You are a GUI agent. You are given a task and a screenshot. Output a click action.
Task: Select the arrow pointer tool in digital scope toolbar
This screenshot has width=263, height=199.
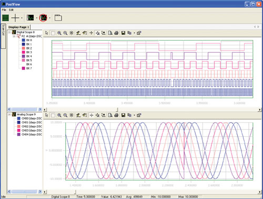tap(46, 33)
